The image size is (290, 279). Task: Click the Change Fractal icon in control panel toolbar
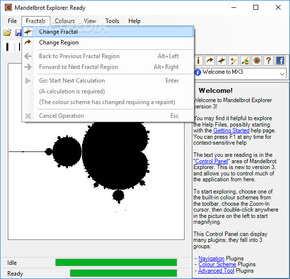pos(222,61)
